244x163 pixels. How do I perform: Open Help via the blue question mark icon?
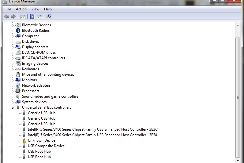(x=32, y=16)
